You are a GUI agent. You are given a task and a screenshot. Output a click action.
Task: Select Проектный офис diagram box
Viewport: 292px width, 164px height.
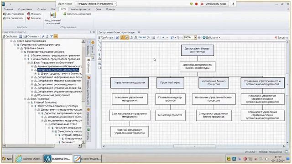[x=170, y=83]
